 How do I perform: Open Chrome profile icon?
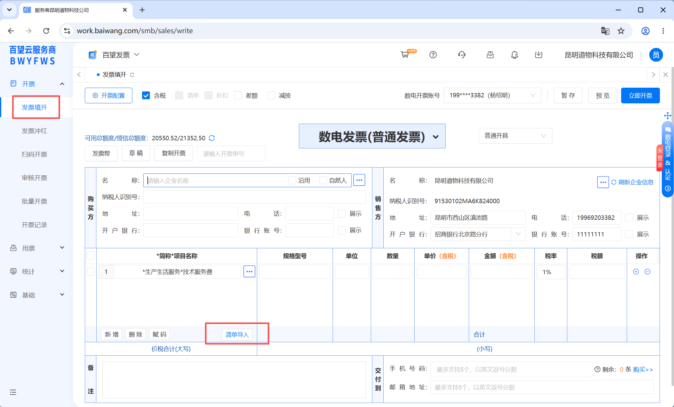point(645,31)
